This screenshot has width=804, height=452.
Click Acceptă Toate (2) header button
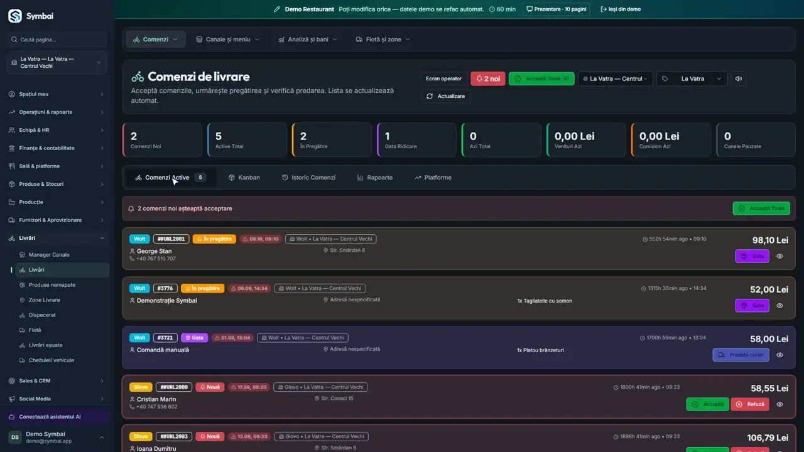pyautogui.click(x=541, y=78)
